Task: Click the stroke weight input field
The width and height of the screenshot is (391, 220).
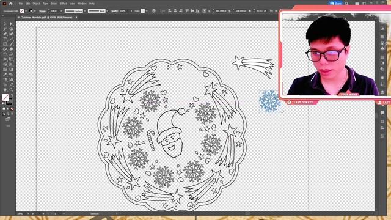Action: coord(55,11)
